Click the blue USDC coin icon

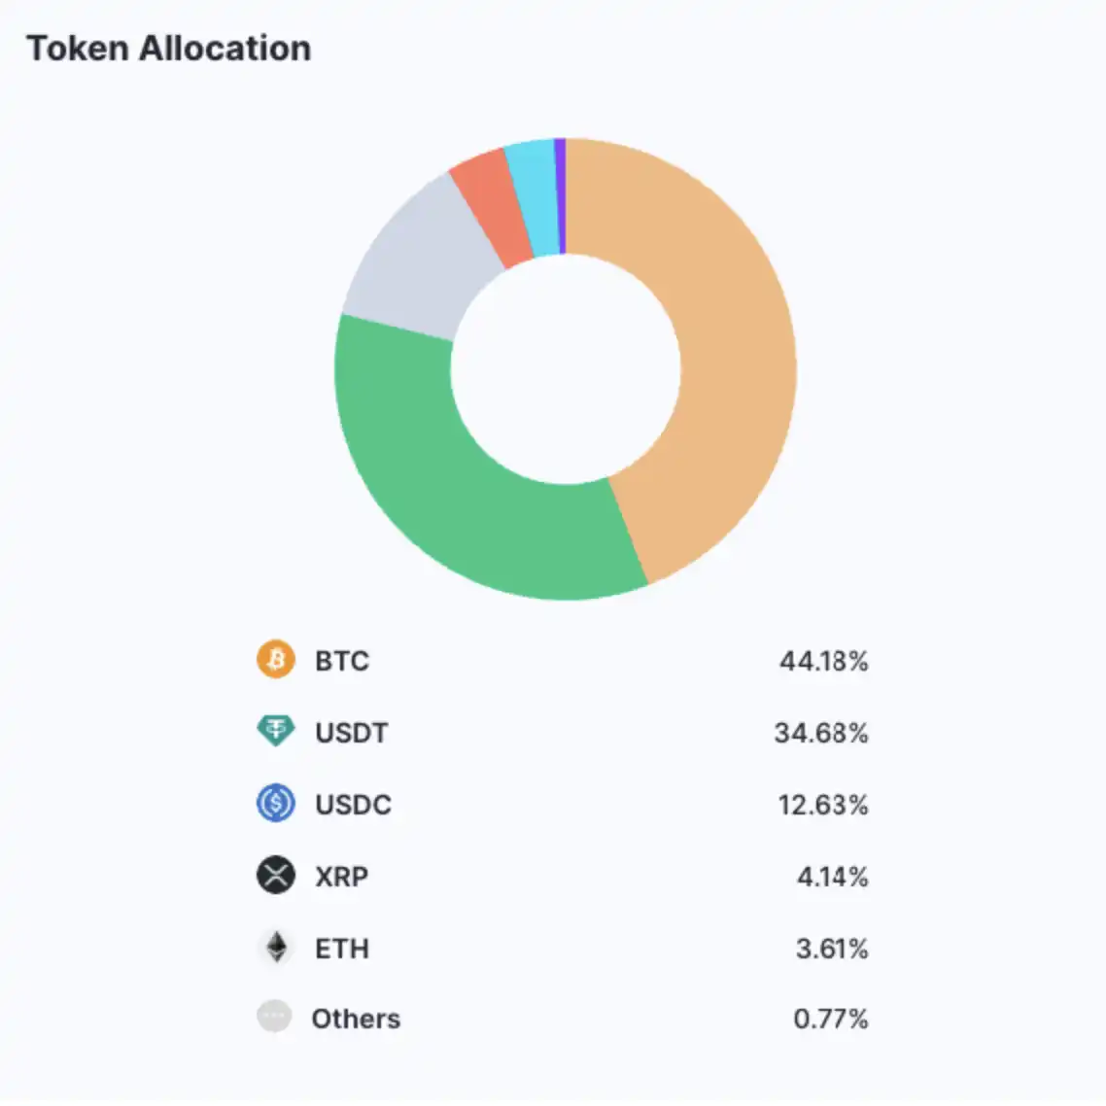pyautogui.click(x=276, y=804)
